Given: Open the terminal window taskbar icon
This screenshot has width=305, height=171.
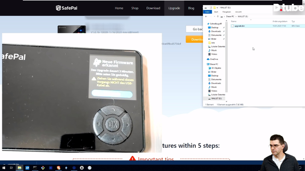Looking at the screenshot, I should (x=35, y=168).
